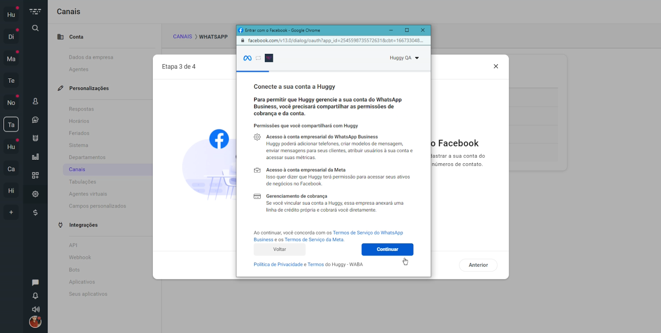This screenshot has width=661, height=333.
Task: Open the Tabulações settings page
Action: 82,182
